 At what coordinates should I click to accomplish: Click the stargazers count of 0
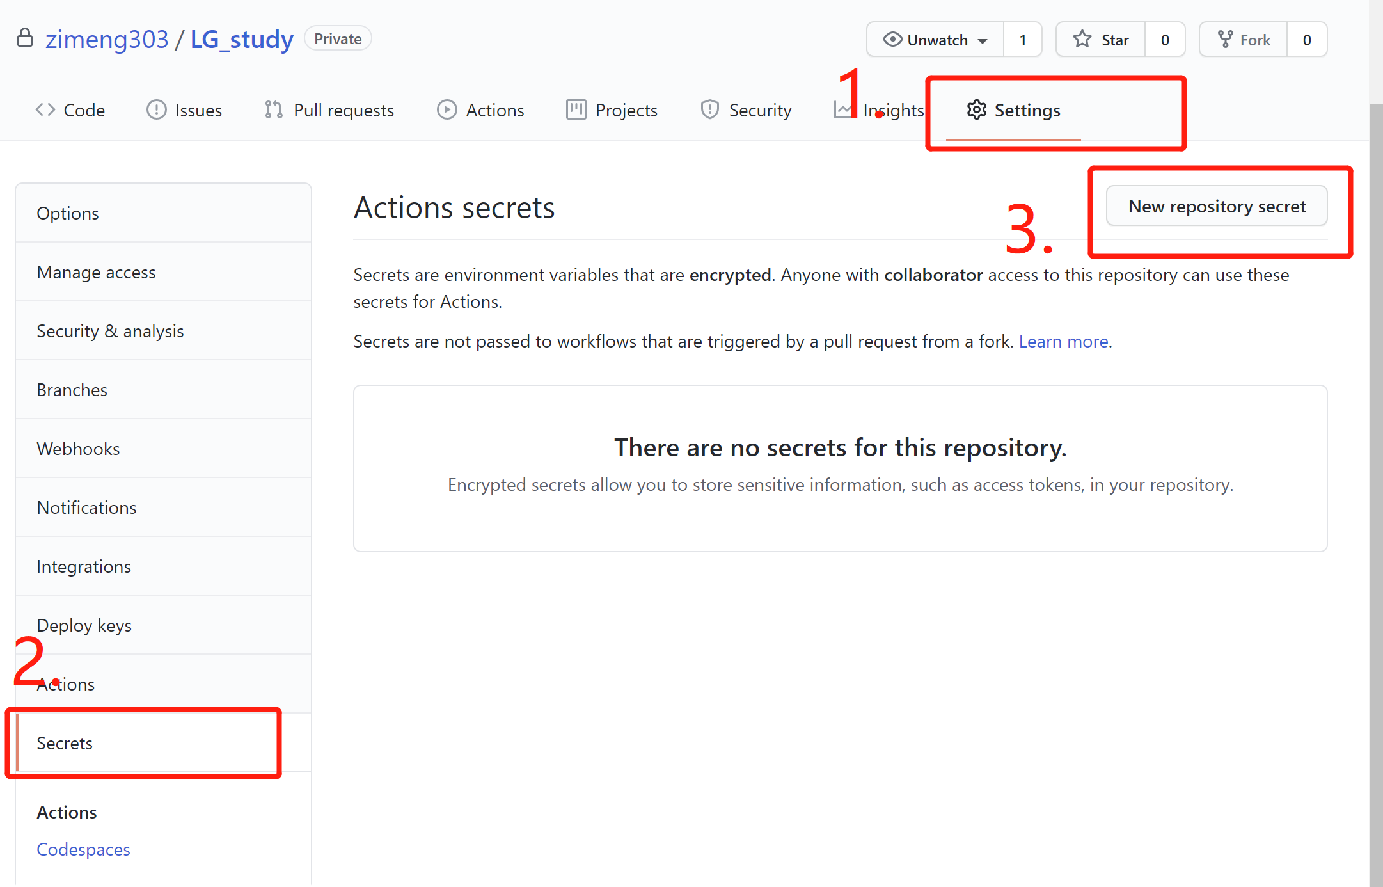1165,40
